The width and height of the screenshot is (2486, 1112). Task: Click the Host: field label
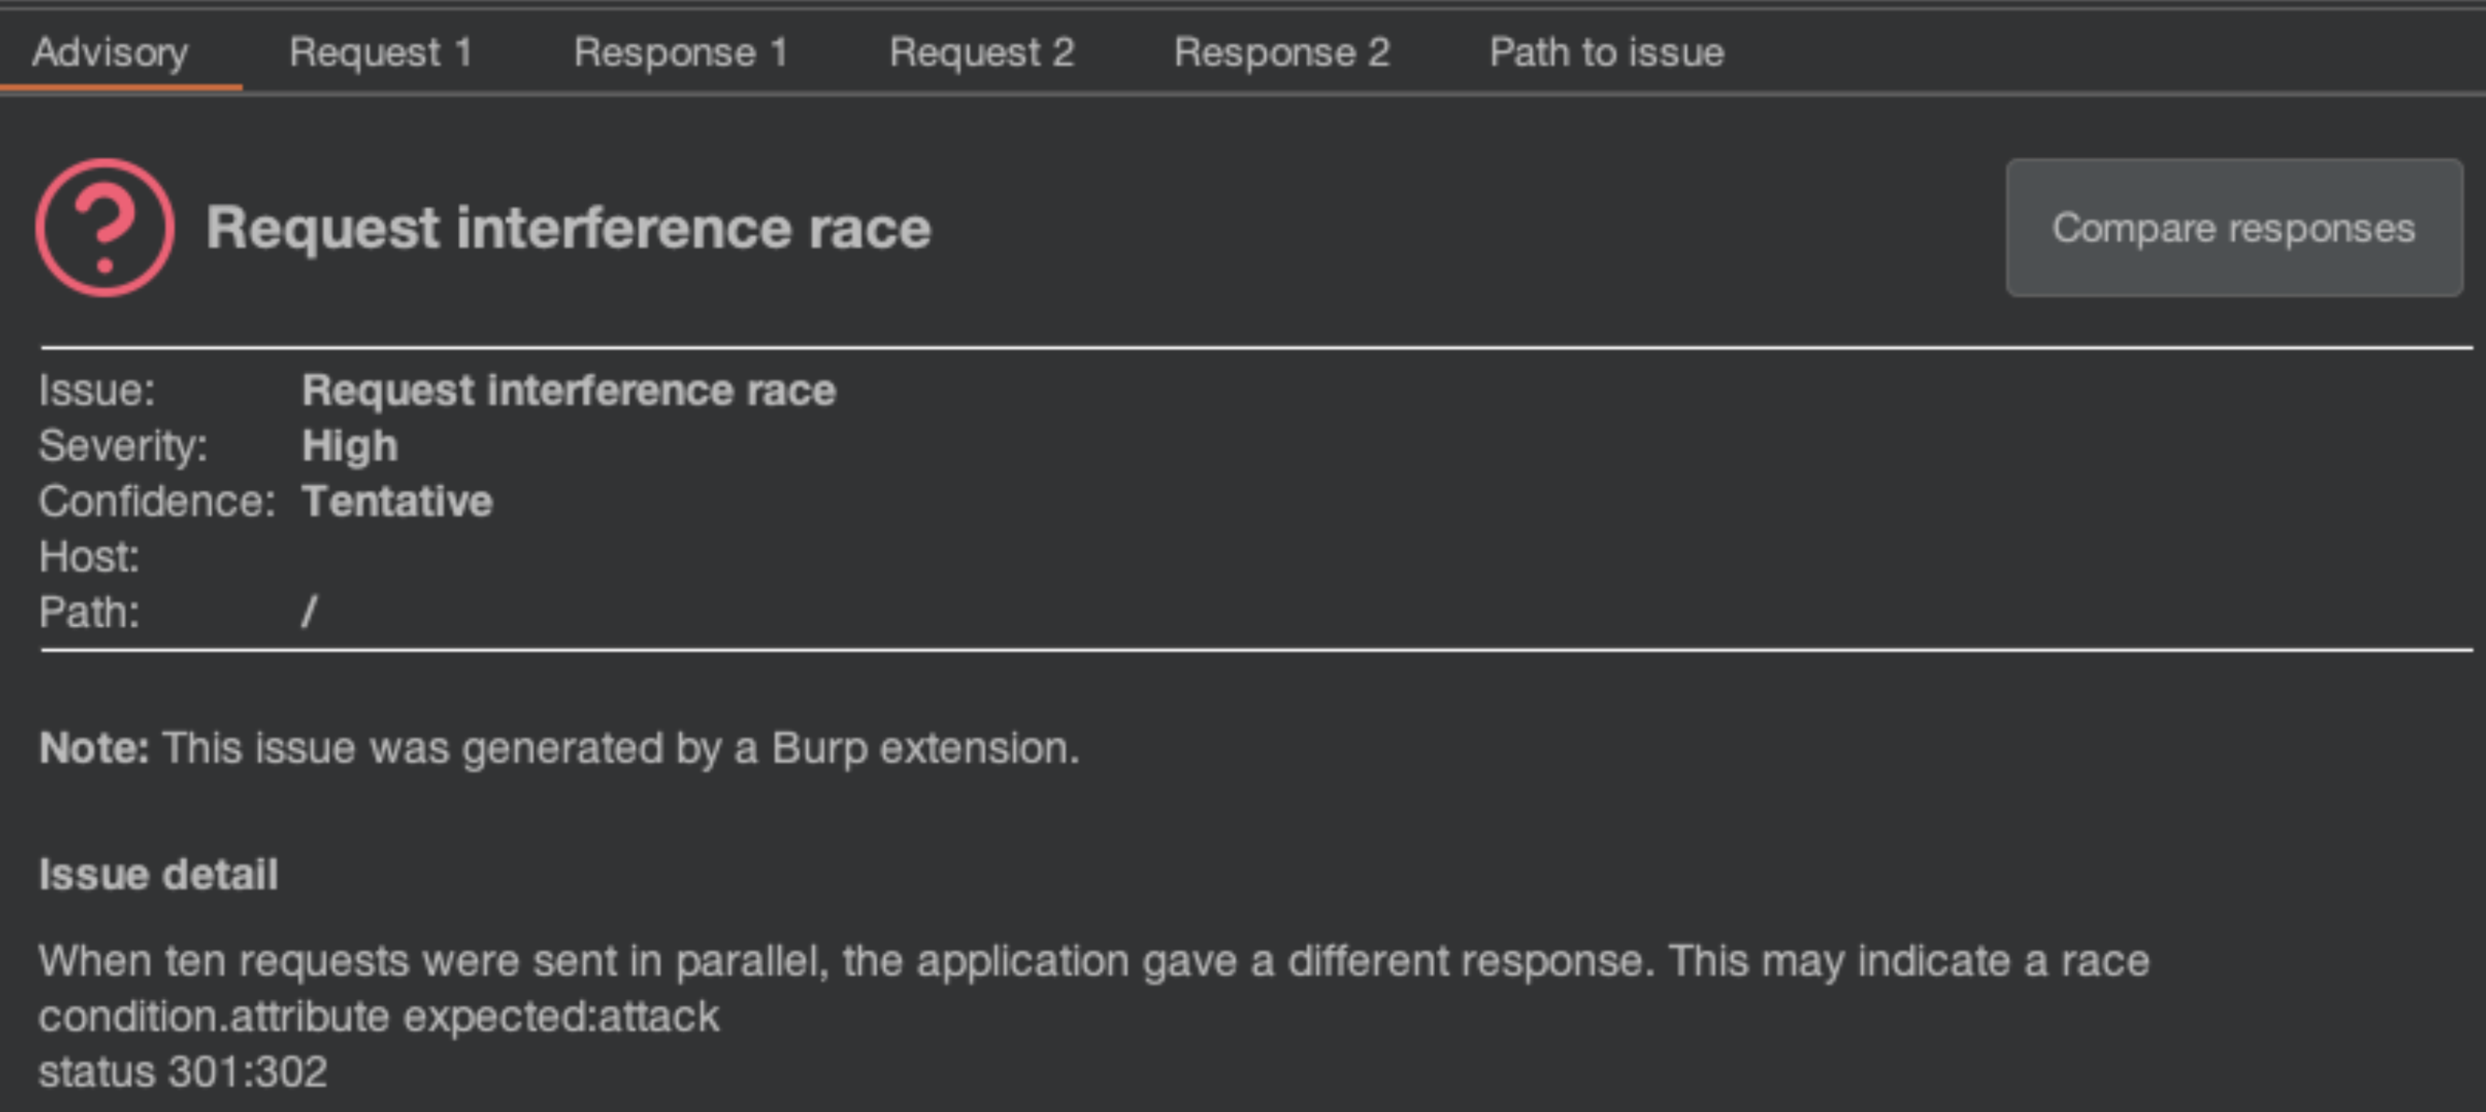click(x=89, y=558)
